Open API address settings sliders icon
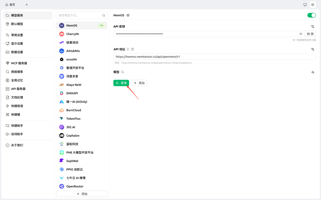The width and height of the screenshot is (321, 200). click(313, 49)
